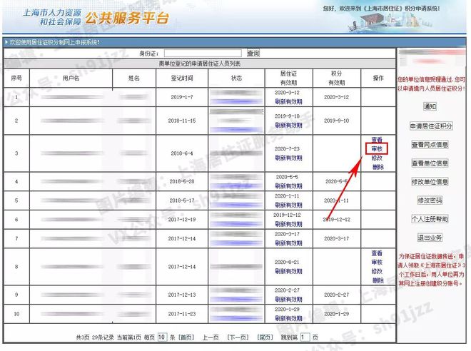The image size is (471, 351).
Task: Click 查看 link in row 3
Action: coord(377,139)
